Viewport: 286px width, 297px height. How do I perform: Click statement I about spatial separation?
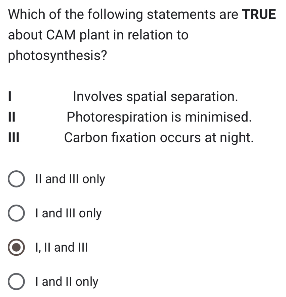tap(156, 97)
